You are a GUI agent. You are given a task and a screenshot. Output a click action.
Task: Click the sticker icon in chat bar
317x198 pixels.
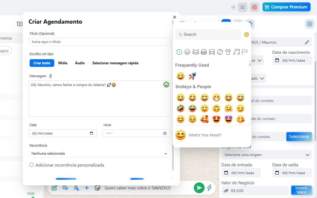point(98,188)
